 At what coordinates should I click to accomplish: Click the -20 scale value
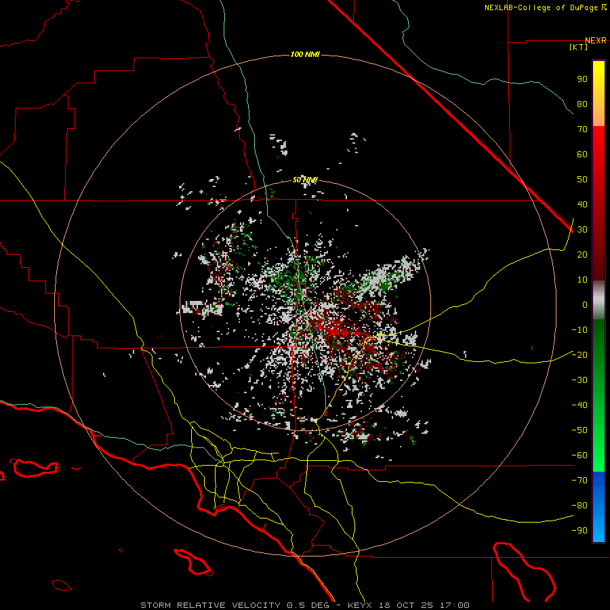tap(579, 354)
